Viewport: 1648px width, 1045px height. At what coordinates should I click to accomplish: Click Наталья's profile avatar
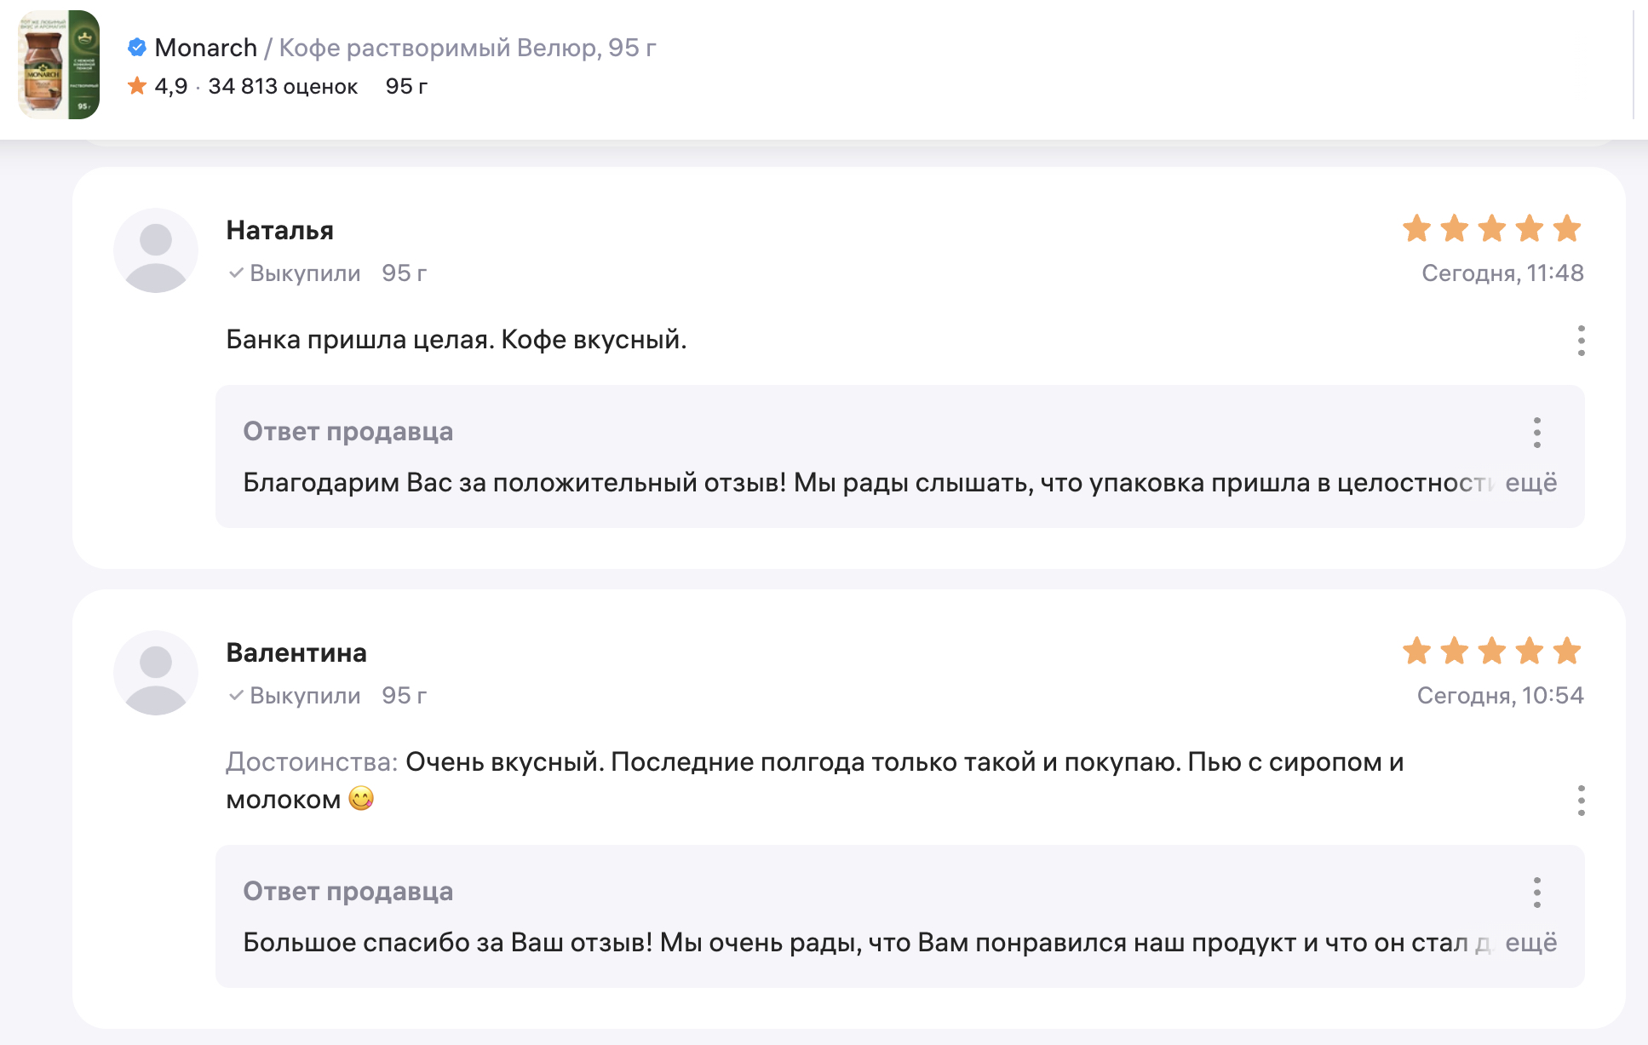[156, 250]
